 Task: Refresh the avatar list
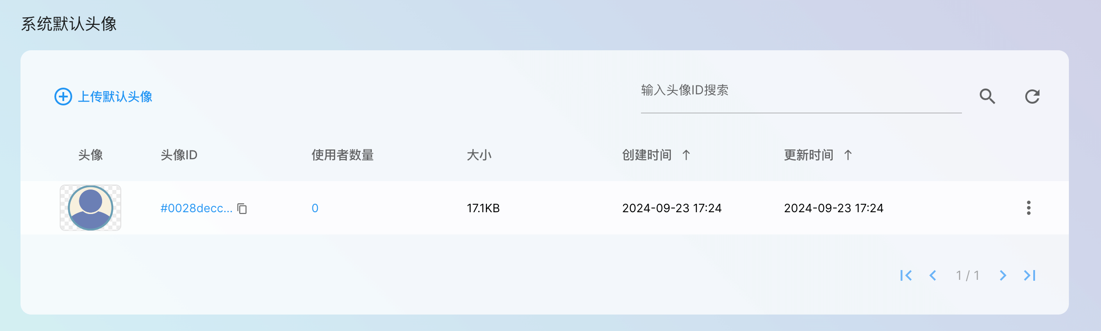click(1032, 97)
